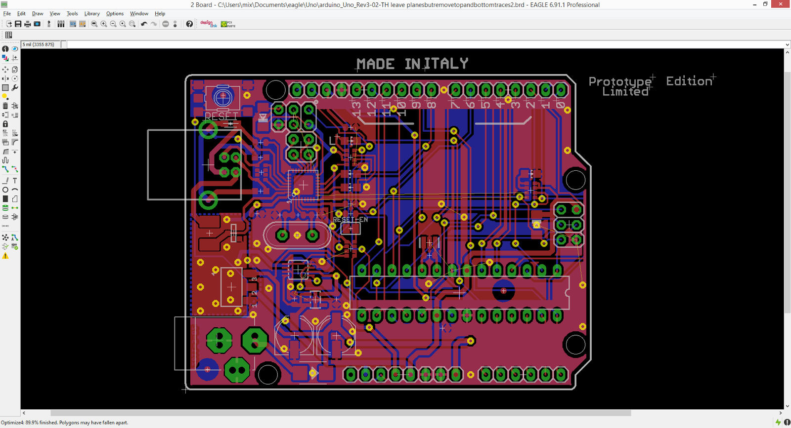Viewport: 791px width, 428px height.
Task: Open the Draw menu
Action: point(38,13)
